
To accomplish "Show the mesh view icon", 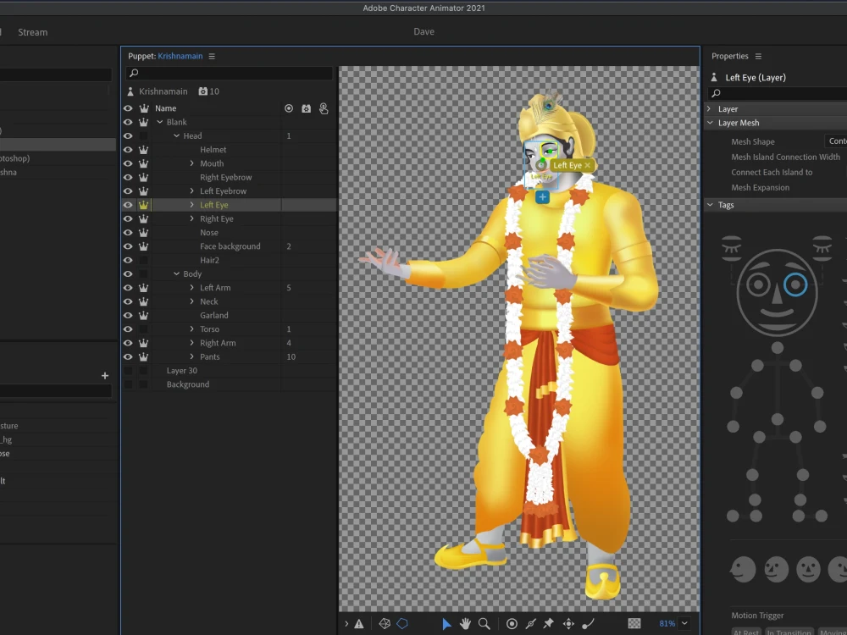I will click(x=385, y=624).
